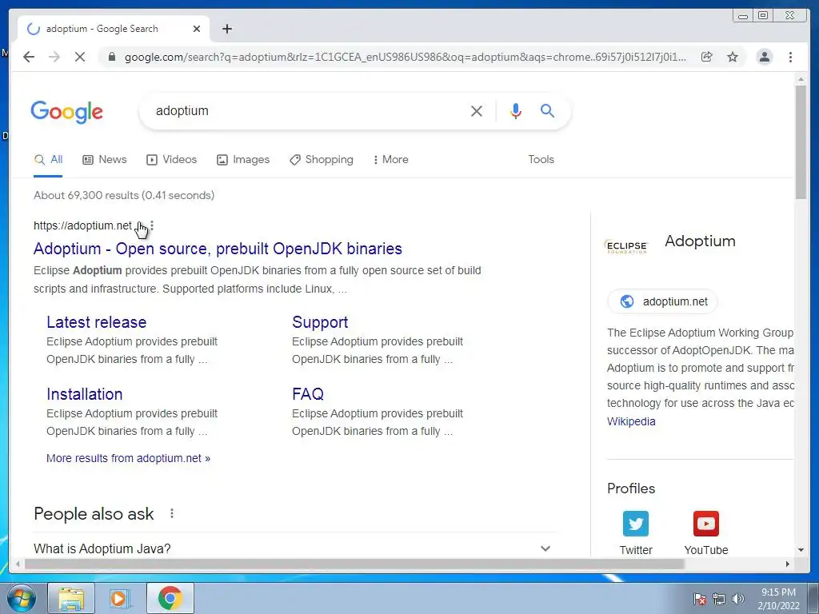Click the Eclipse Foundation logo thumbnail
819x614 pixels.
626,246
